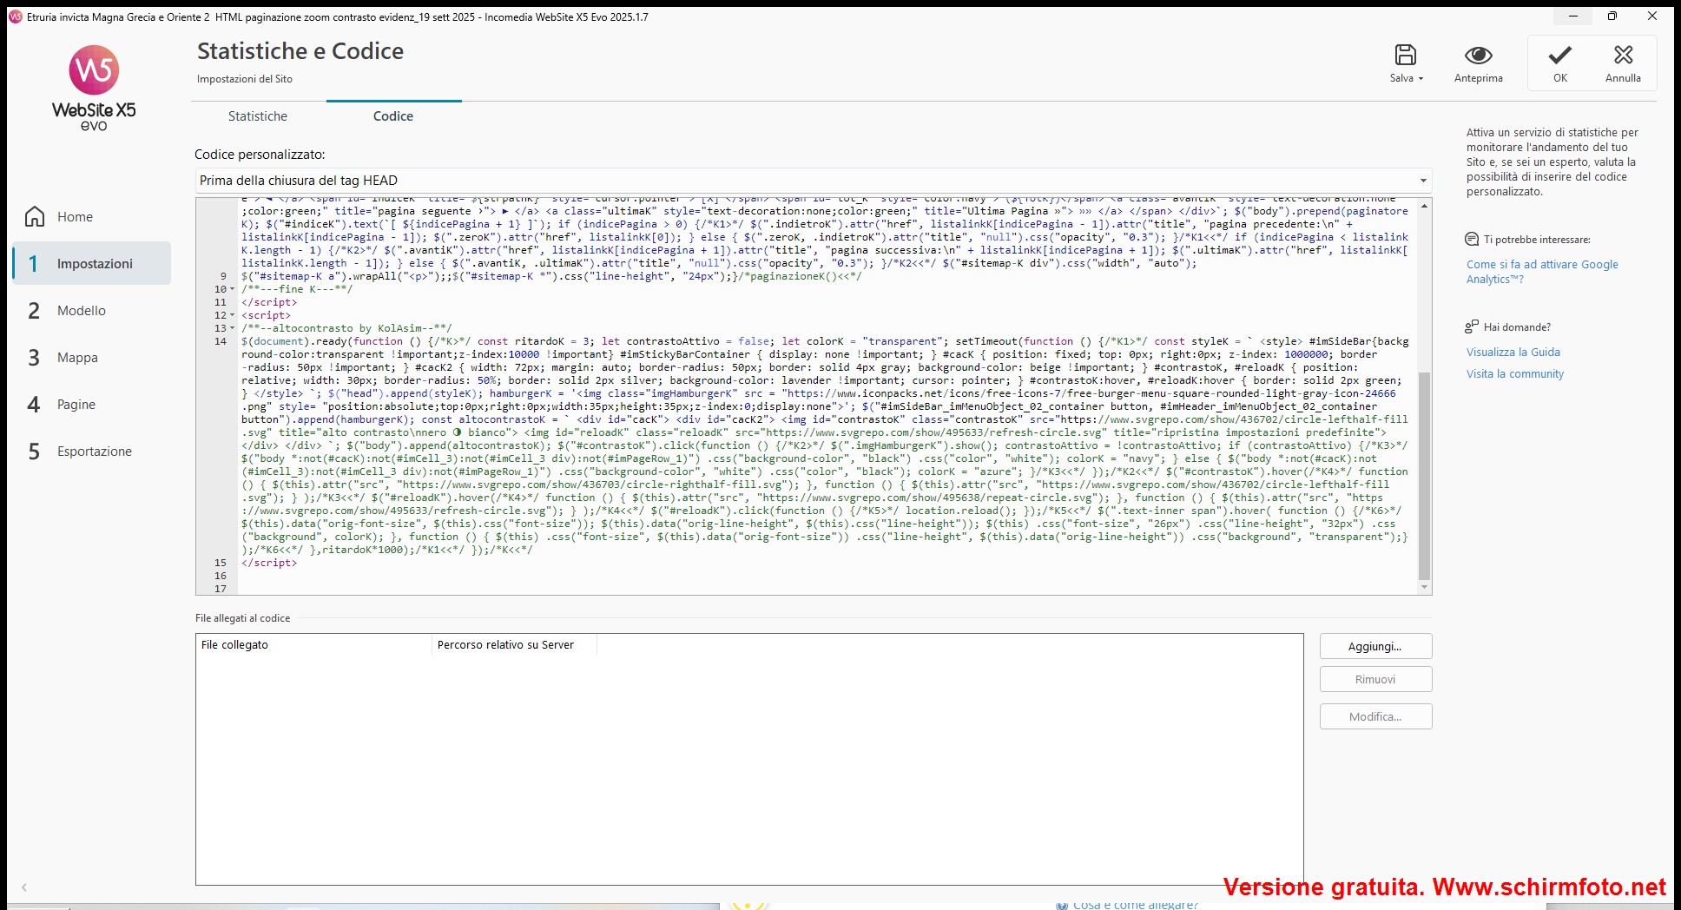
Task: Open 'Come si fa ad attivare Google Analytics' link
Action: (x=1542, y=272)
